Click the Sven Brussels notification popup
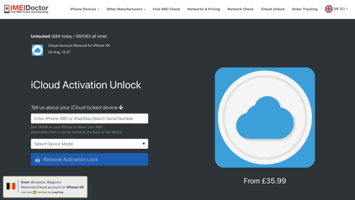This screenshot has width=355, height=200. click(45, 187)
